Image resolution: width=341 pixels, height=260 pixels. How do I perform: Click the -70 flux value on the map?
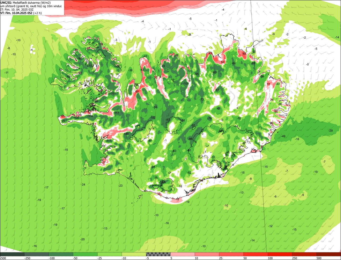(239, 118)
